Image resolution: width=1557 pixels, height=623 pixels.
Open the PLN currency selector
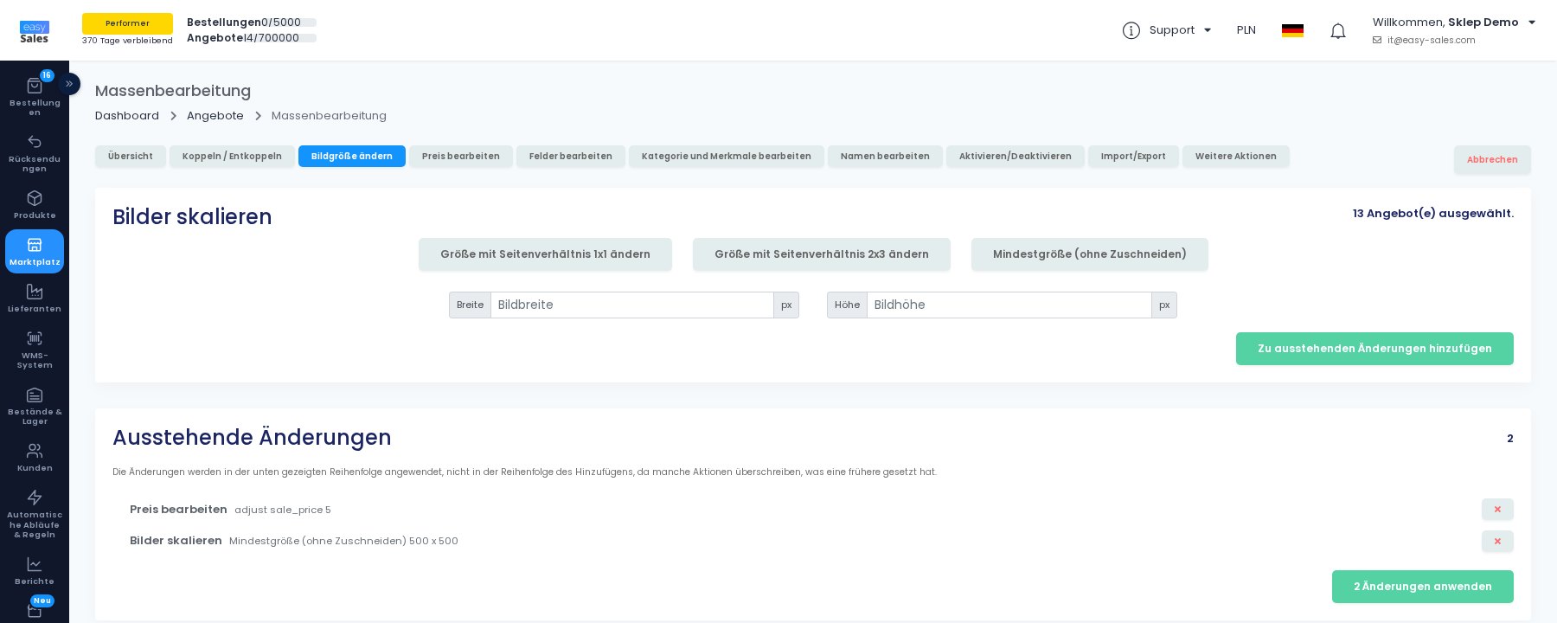click(1246, 30)
